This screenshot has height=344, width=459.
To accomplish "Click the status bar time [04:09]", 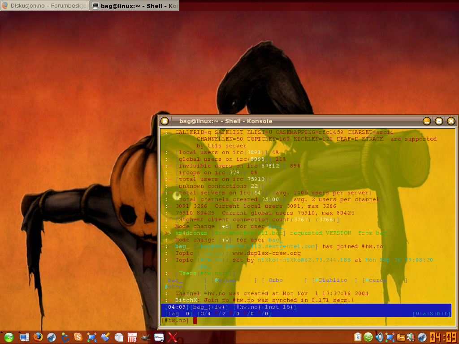I will click(177, 307).
